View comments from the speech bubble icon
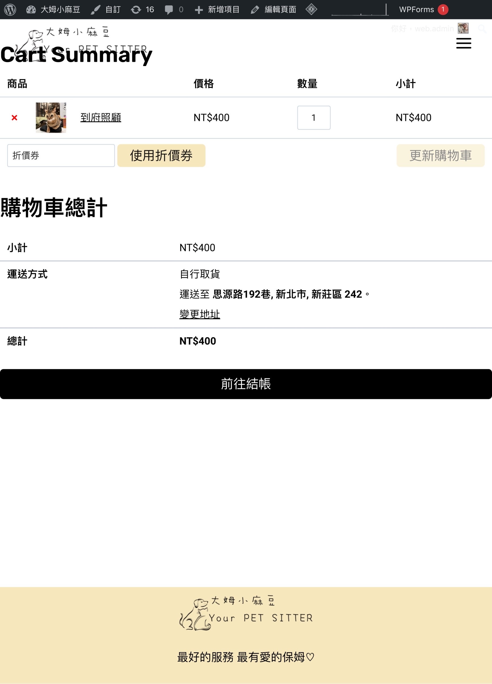 (x=174, y=10)
